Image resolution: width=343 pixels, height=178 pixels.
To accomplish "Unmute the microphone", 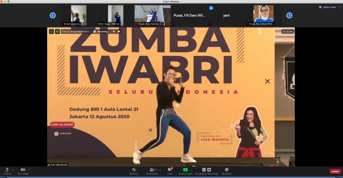I will (x=7, y=170).
